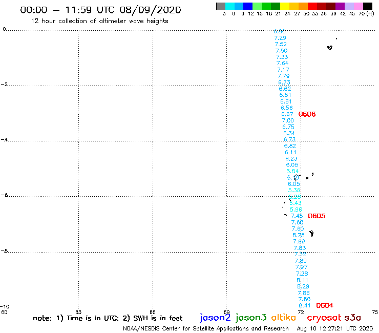Image resolution: width=379 pixels, height=333 pixels.
Task: Click the red 0605 pass time label
Action: [317, 216]
